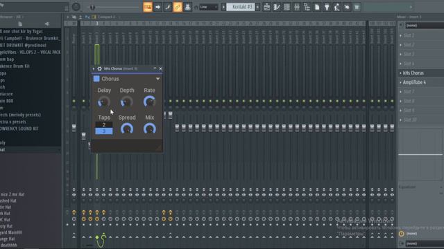Open the Kontakt #3 pattern selector
The height and width of the screenshot is (249, 444).
[241, 7]
